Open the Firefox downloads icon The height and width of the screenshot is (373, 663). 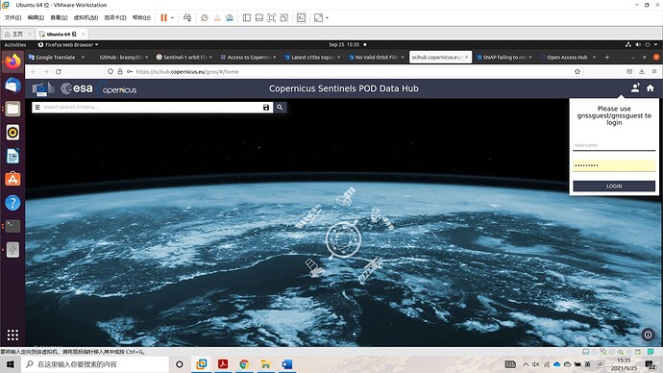click(x=642, y=71)
